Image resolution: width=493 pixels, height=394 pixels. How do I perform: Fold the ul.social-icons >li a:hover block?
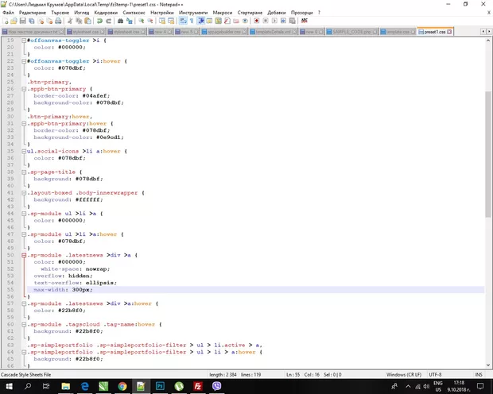tap(25, 150)
